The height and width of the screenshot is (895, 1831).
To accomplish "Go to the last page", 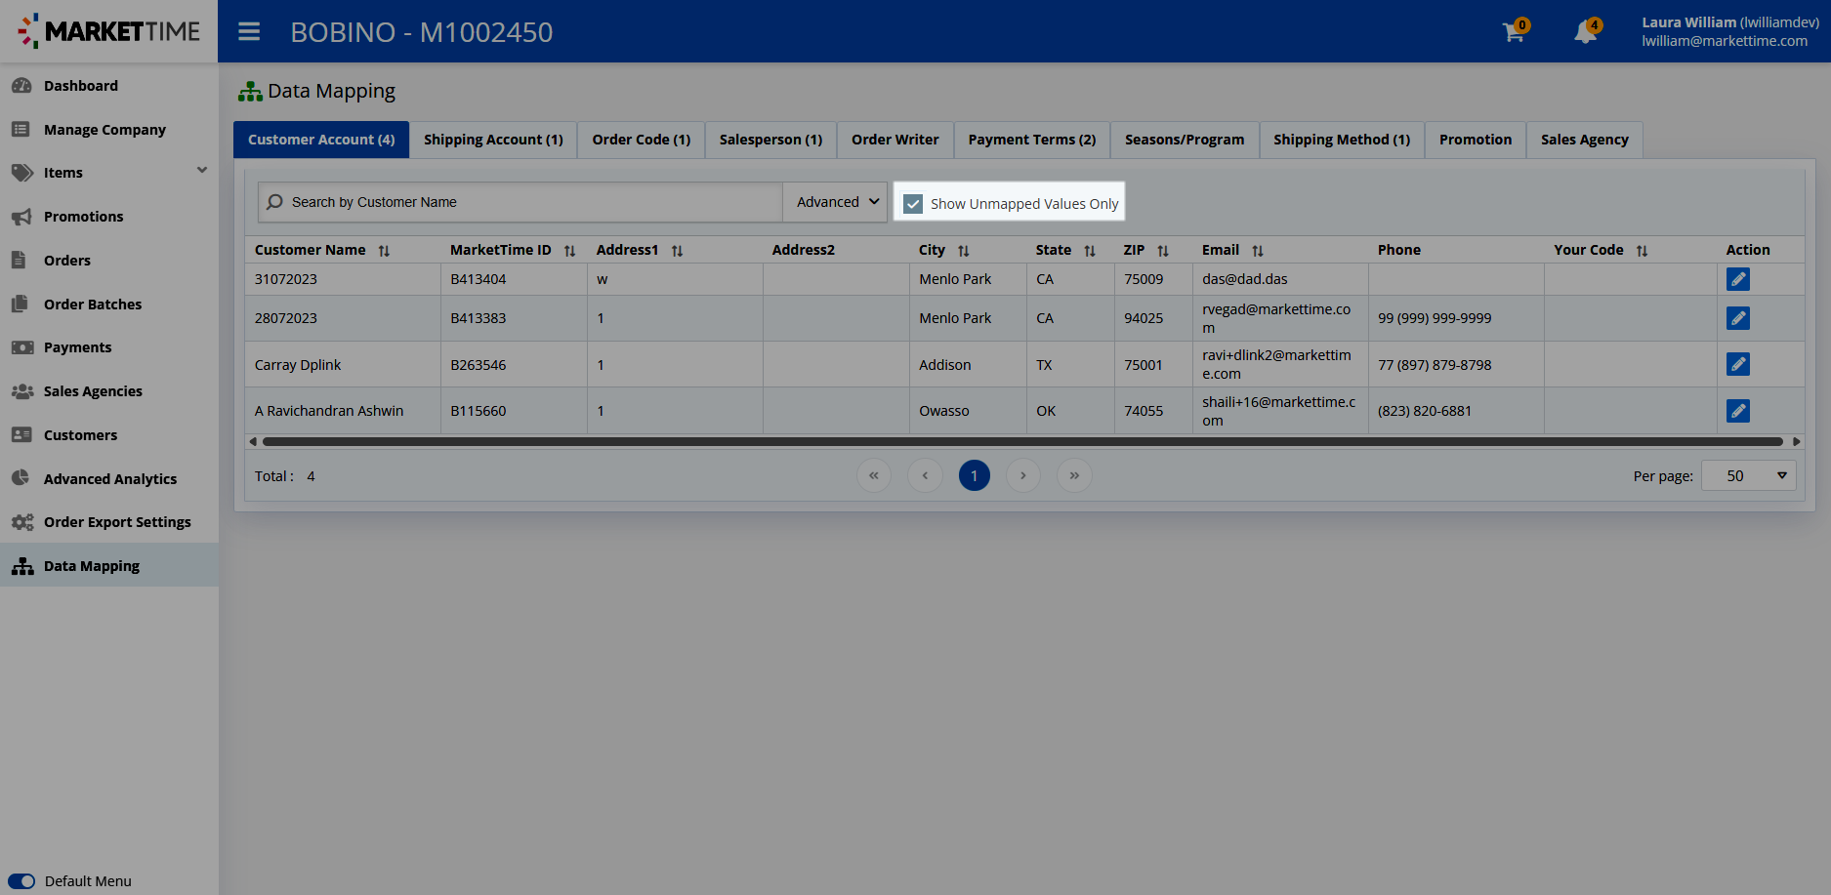I will point(1074,475).
